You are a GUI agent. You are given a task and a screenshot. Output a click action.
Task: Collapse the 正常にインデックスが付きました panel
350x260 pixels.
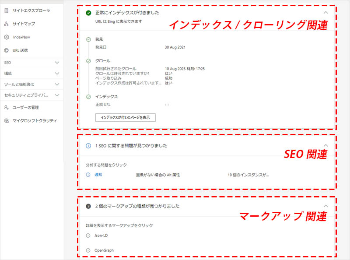pyautogui.click(x=325, y=13)
